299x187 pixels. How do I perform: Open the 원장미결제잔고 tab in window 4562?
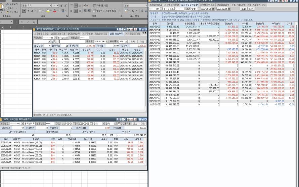pos(41,34)
